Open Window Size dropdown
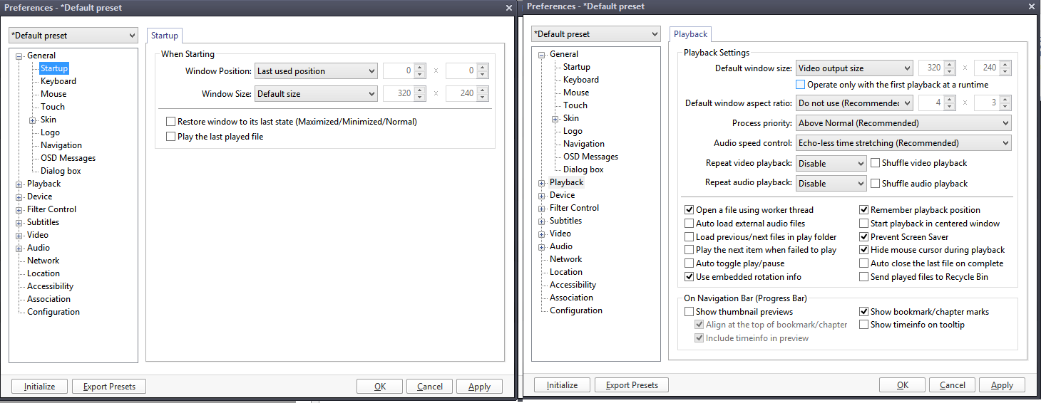The image size is (1056, 403). coord(316,94)
